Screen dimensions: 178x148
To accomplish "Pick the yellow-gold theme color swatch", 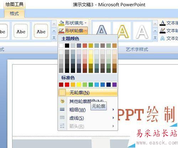I will point(91,45).
